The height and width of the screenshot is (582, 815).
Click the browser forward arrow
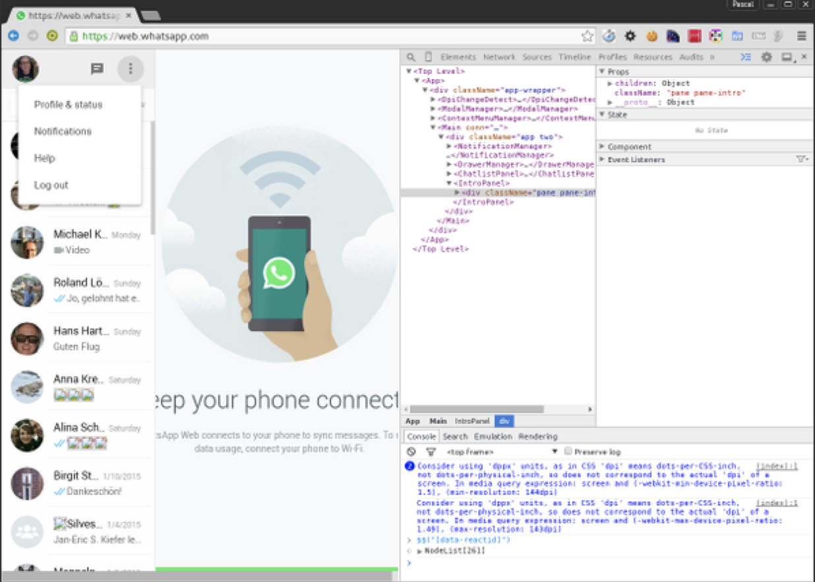pos(32,36)
